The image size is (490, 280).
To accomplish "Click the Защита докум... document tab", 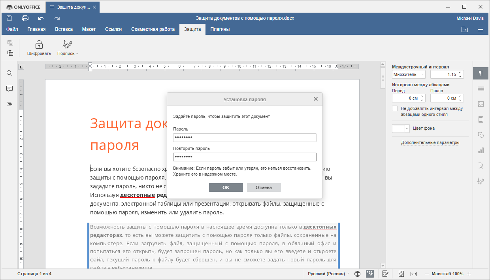I will click(73, 7).
